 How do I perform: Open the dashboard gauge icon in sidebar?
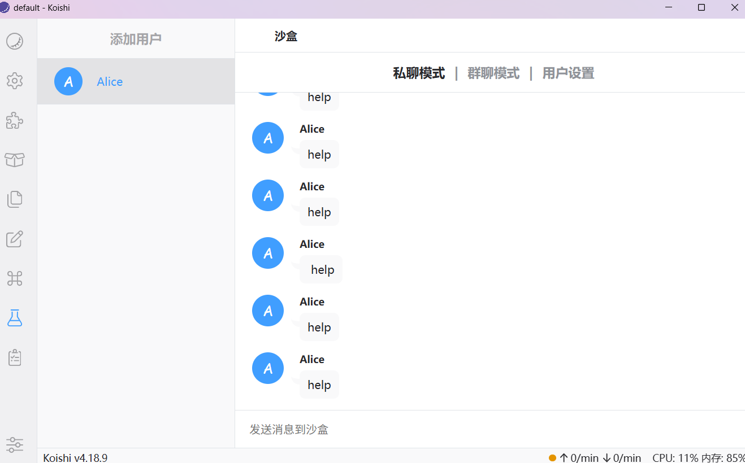click(x=15, y=41)
